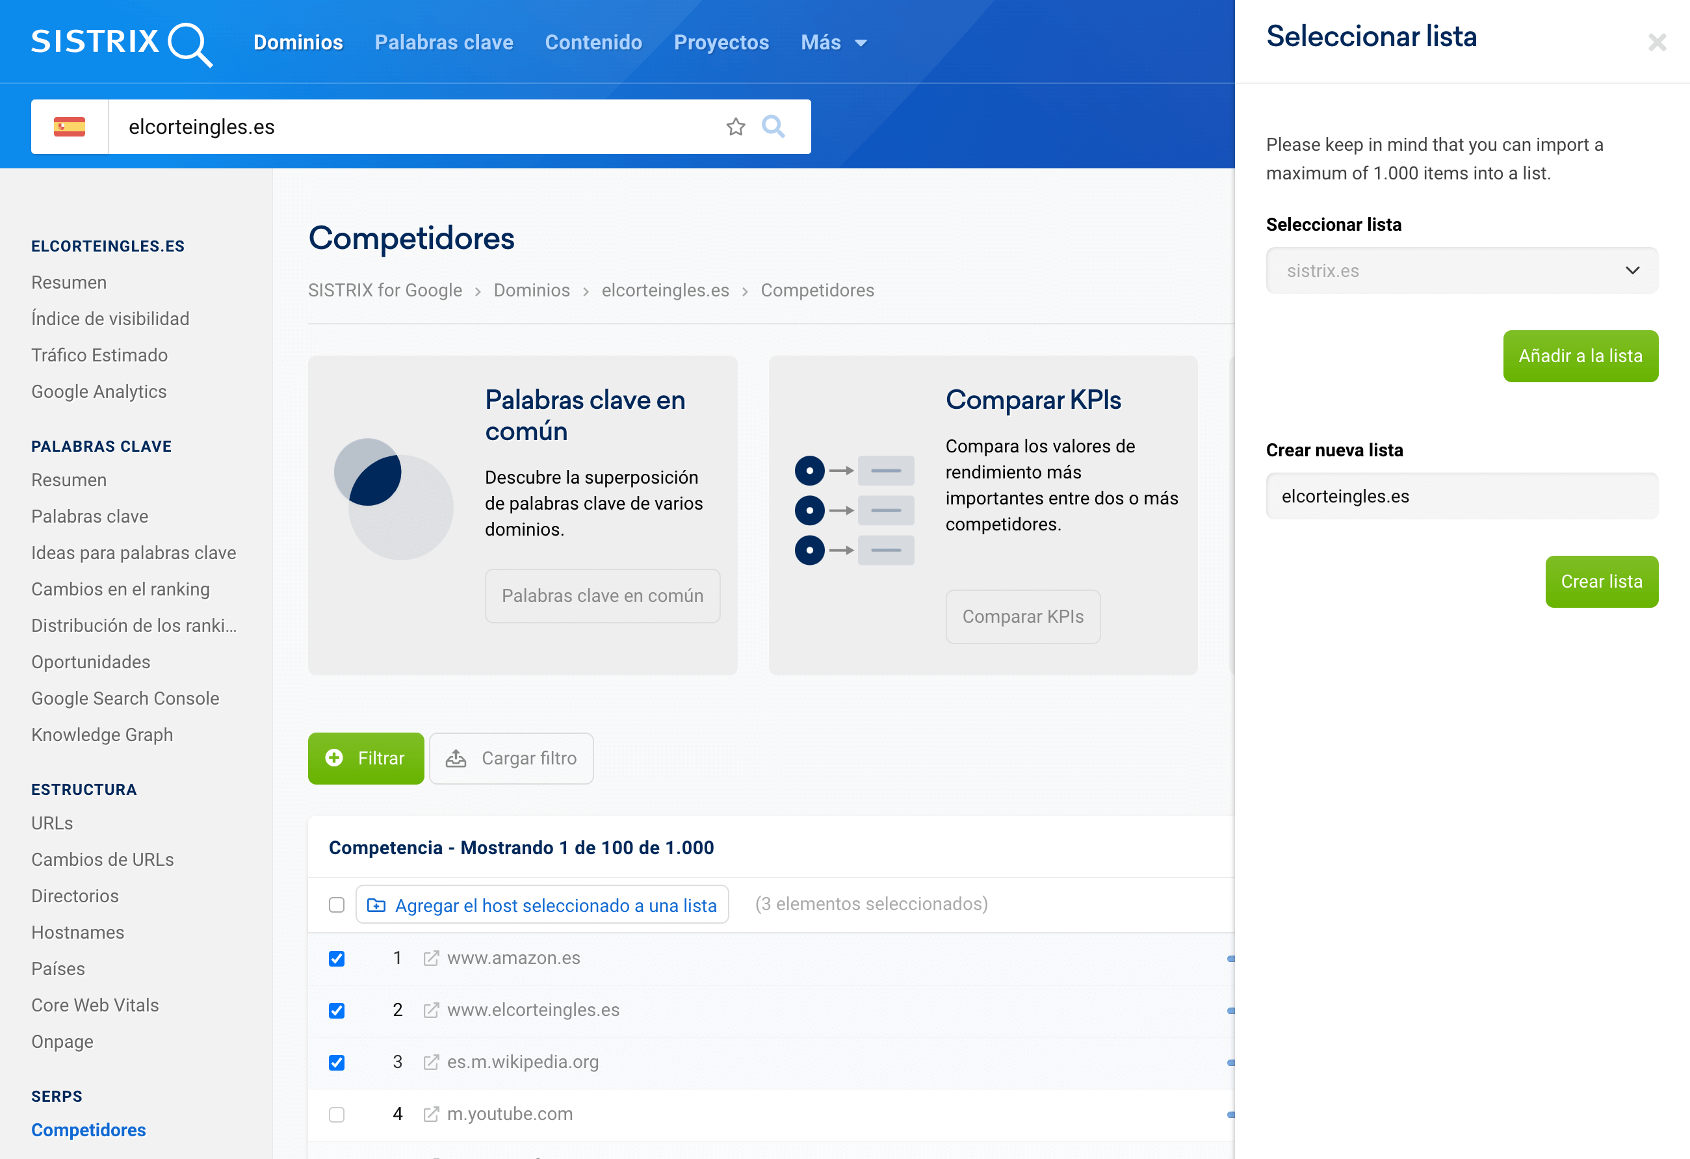Open the Proyectos top menu
The height and width of the screenshot is (1159, 1690).
[x=721, y=43]
